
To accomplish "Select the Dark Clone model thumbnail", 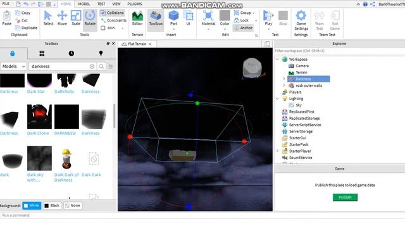I will (39, 117).
